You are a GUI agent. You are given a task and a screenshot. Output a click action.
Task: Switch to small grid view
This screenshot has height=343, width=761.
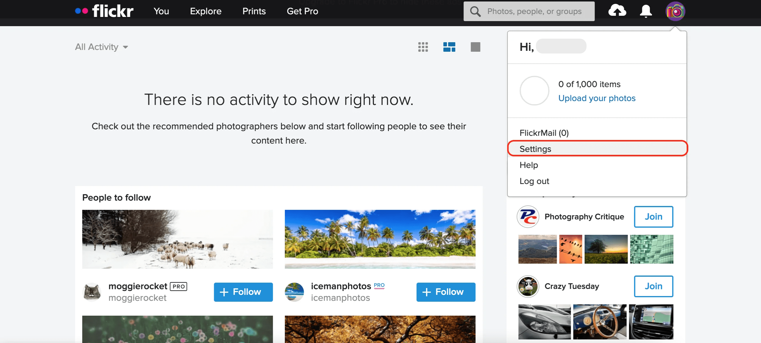tap(423, 47)
